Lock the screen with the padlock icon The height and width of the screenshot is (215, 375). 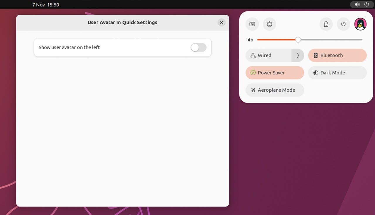[x=326, y=24]
